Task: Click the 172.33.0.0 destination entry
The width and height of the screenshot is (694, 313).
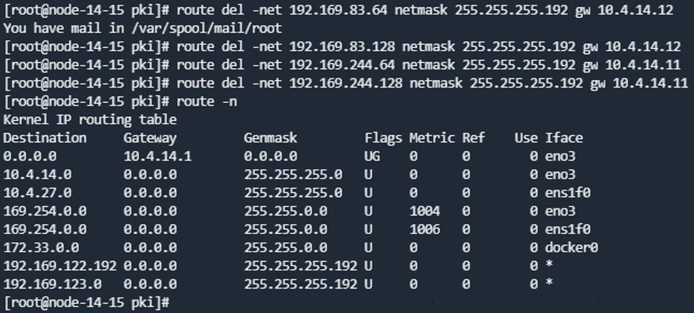Action: click(x=42, y=247)
